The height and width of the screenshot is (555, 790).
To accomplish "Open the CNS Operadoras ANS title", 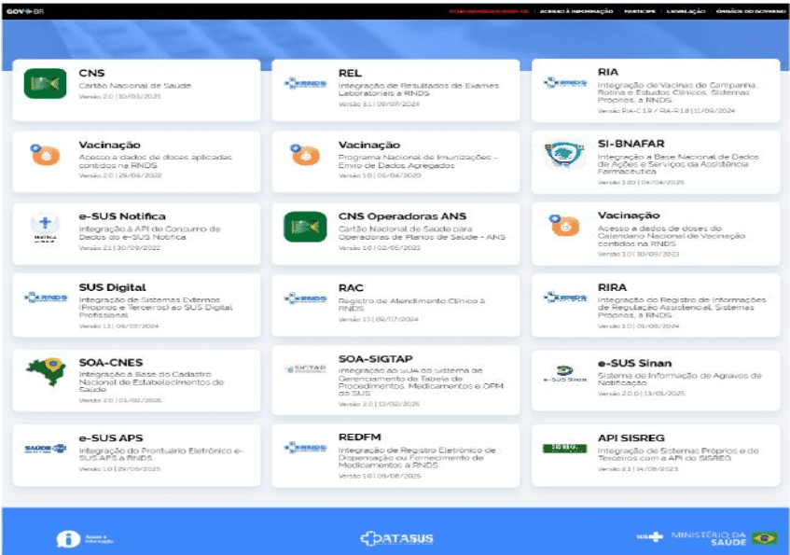I will [x=402, y=216].
